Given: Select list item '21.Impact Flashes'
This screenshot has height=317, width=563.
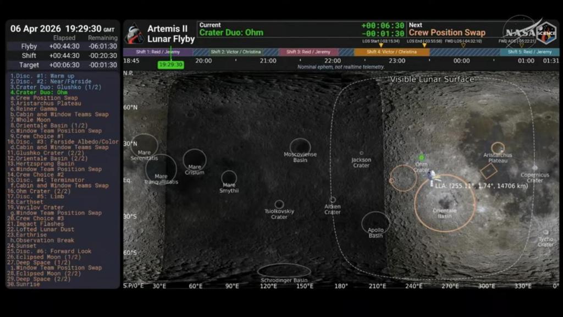Looking at the screenshot, I should pos(35,223).
